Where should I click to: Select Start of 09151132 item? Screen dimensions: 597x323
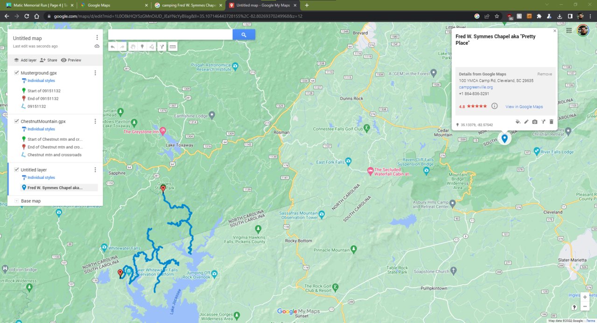pyautogui.click(x=44, y=91)
